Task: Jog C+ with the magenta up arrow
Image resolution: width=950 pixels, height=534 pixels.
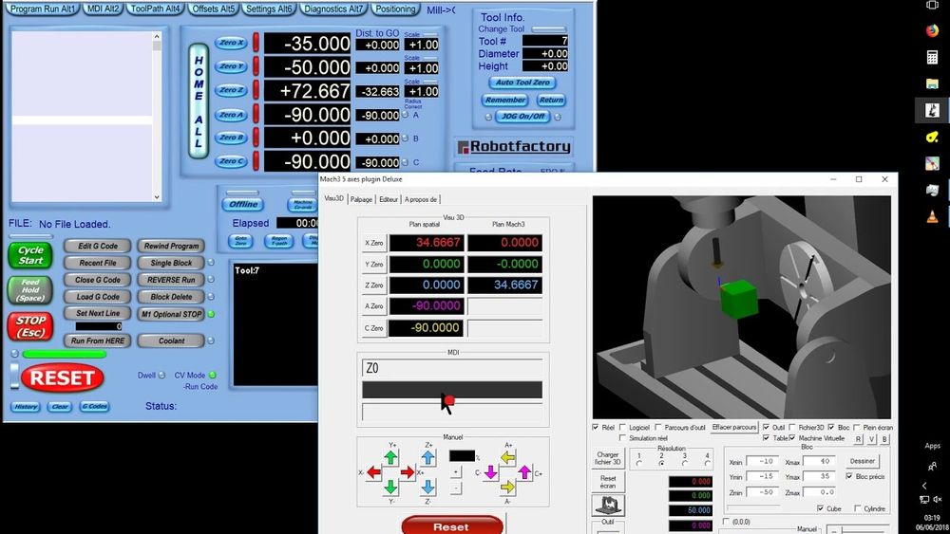Action: (x=524, y=472)
